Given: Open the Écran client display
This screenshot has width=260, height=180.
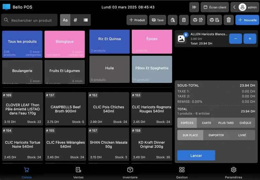Looking at the screenshot, I should (x=215, y=7).
